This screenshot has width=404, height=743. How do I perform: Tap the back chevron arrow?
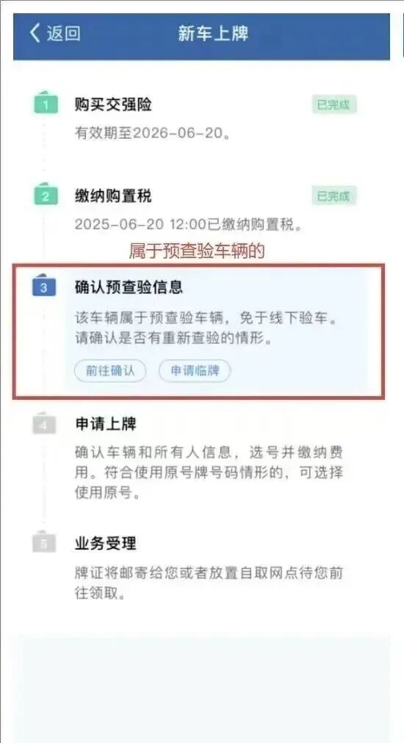pyautogui.click(x=35, y=33)
